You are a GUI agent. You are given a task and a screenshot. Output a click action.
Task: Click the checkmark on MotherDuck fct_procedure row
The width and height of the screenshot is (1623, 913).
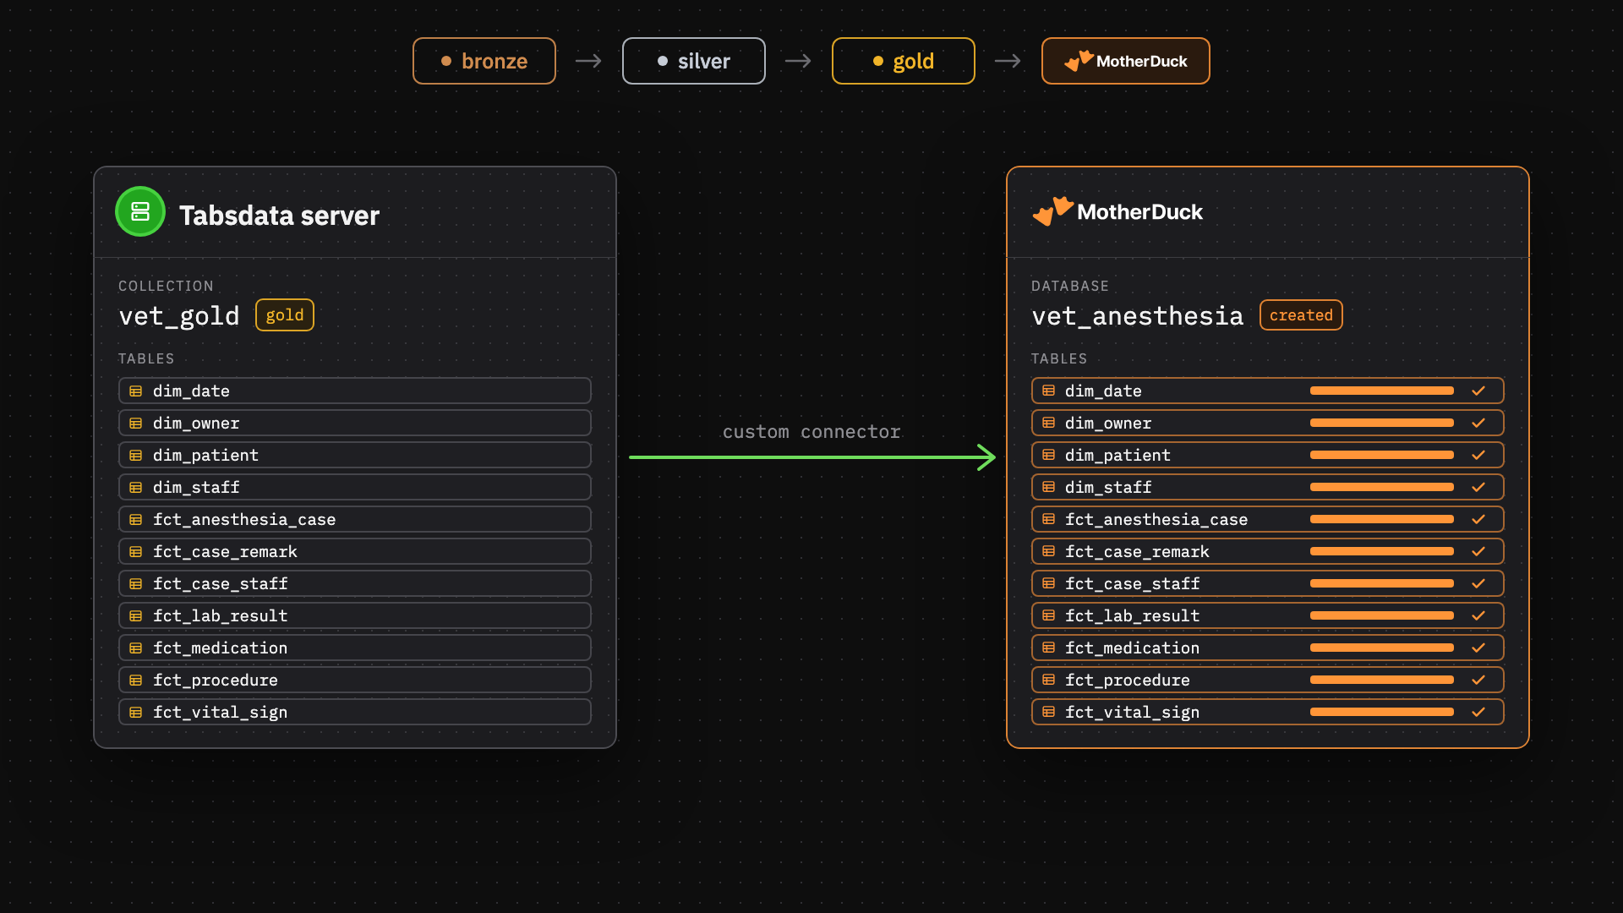click(1478, 680)
